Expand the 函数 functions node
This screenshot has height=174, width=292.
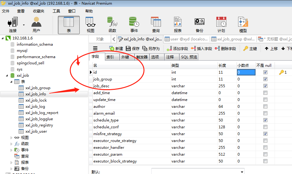[11, 144]
